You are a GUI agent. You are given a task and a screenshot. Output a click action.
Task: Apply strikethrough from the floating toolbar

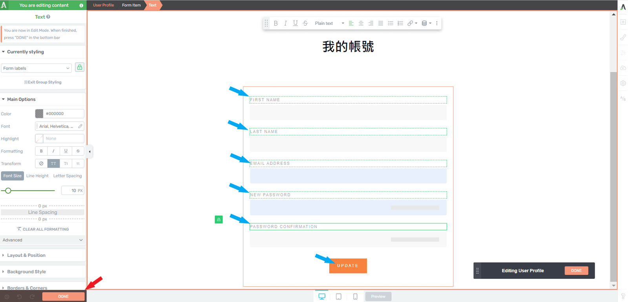[305, 23]
